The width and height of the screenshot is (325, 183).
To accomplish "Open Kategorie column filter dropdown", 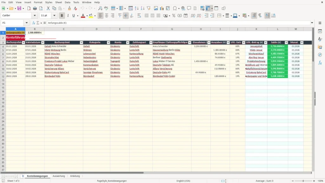I will [x=108, y=42].
